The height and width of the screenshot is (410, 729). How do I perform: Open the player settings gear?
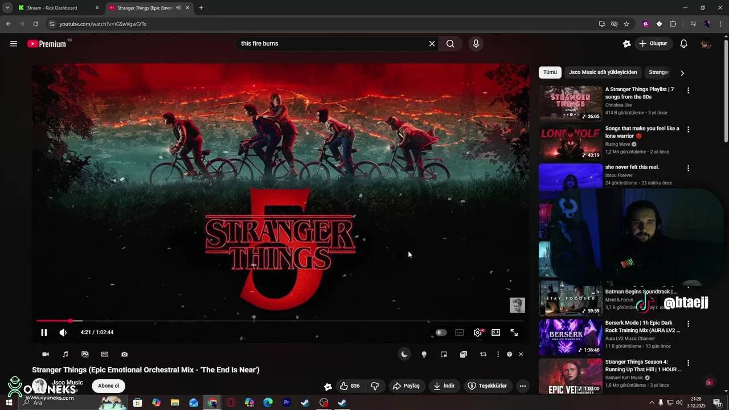tap(478, 333)
